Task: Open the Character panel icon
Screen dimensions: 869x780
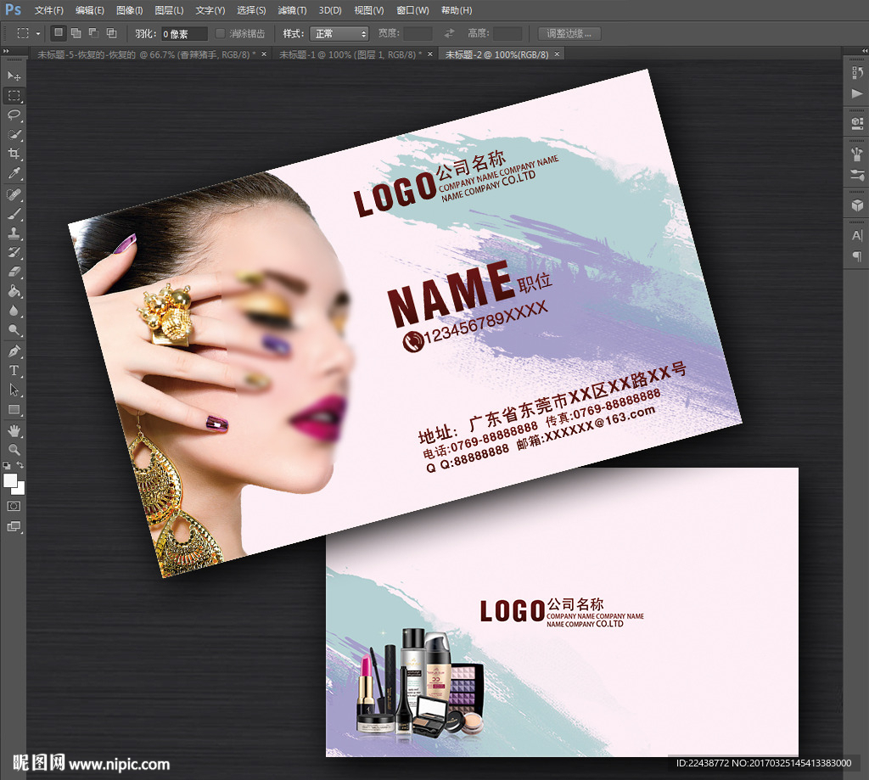Action: tap(856, 235)
